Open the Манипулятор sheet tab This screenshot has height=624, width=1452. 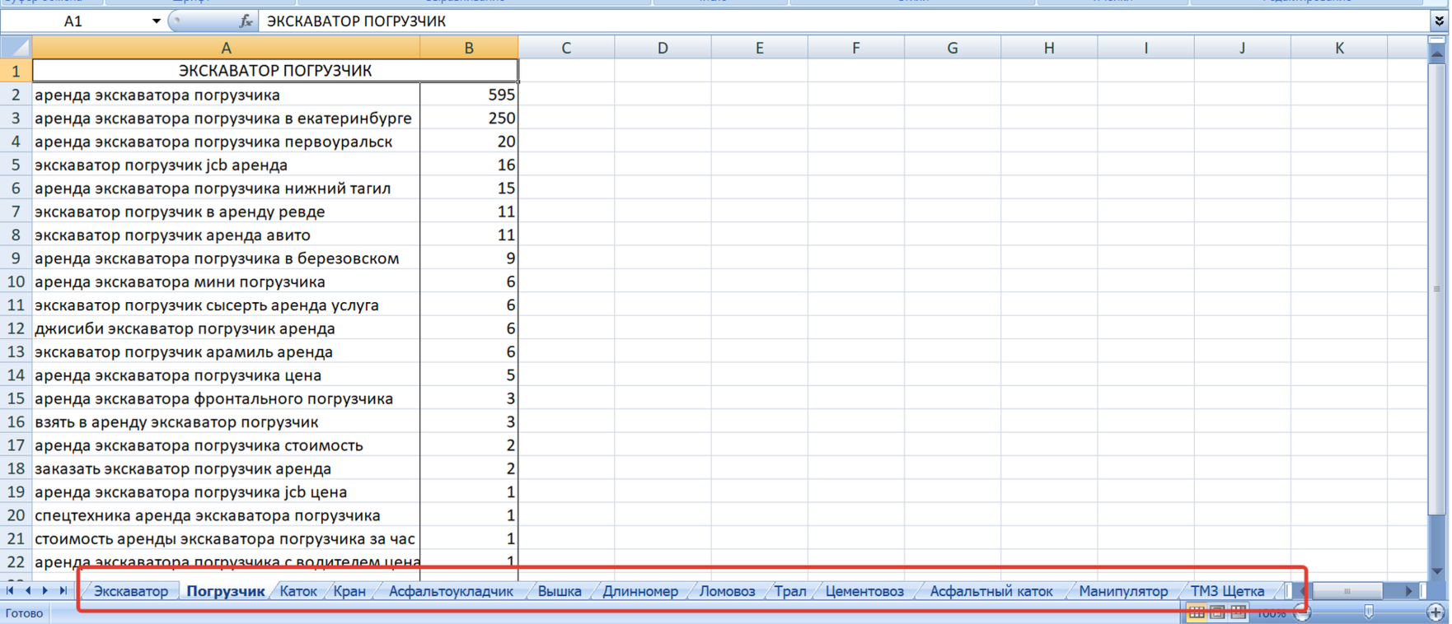pos(1123,591)
